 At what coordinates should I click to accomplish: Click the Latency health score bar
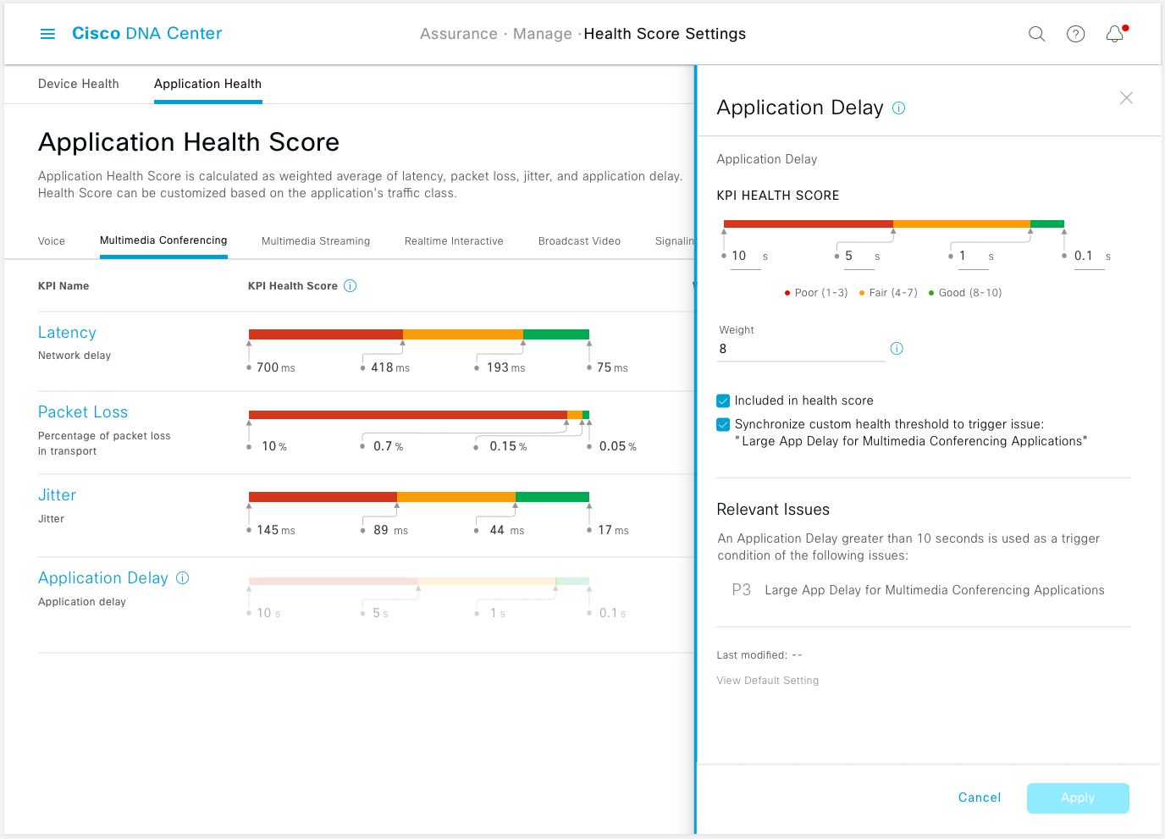(x=419, y=334)
